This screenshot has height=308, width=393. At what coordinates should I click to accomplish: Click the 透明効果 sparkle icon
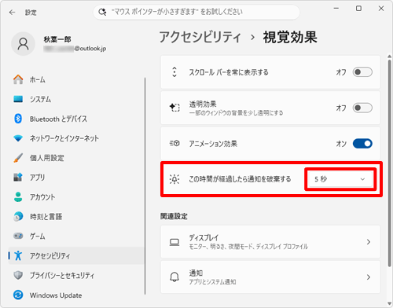tap(174, 108)
